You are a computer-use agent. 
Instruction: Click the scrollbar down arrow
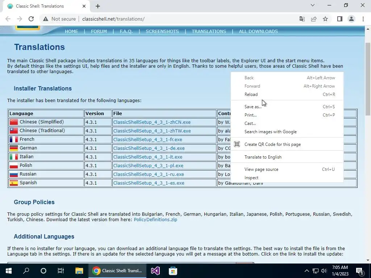pos(368,260)
